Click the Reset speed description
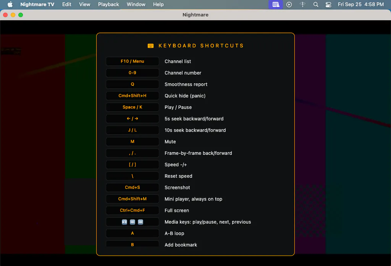Image resolution: width=391 pixels, height=266 pixels. click(x=178, y=176)
